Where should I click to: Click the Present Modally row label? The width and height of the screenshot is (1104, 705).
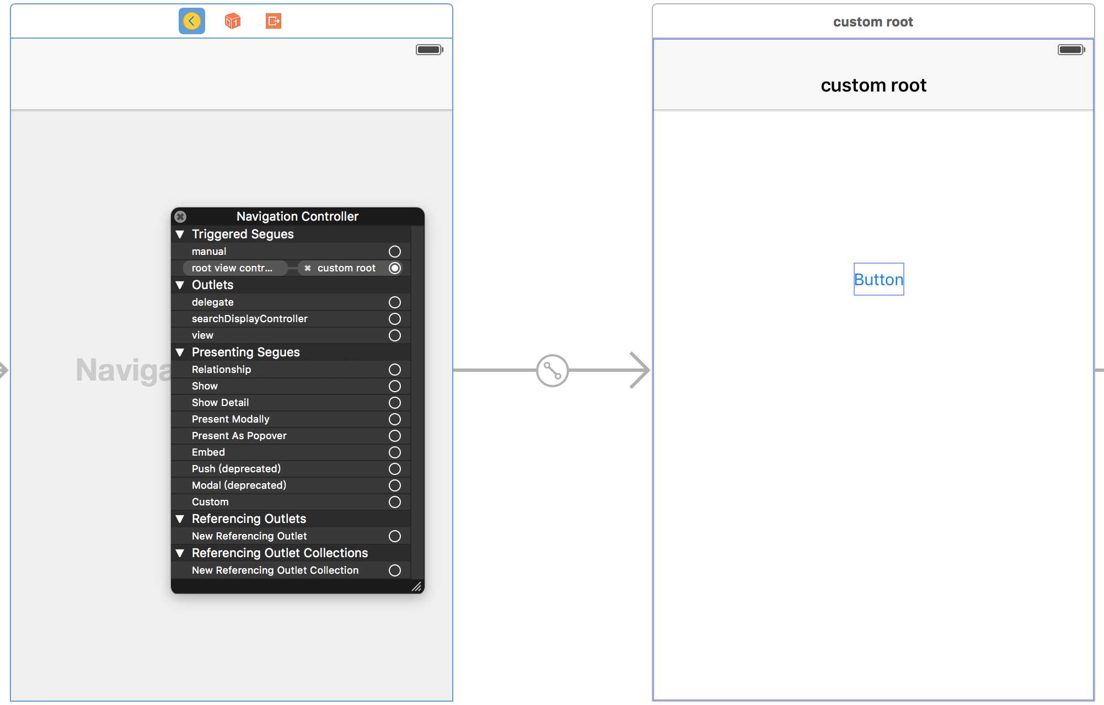tap(231, 419)
